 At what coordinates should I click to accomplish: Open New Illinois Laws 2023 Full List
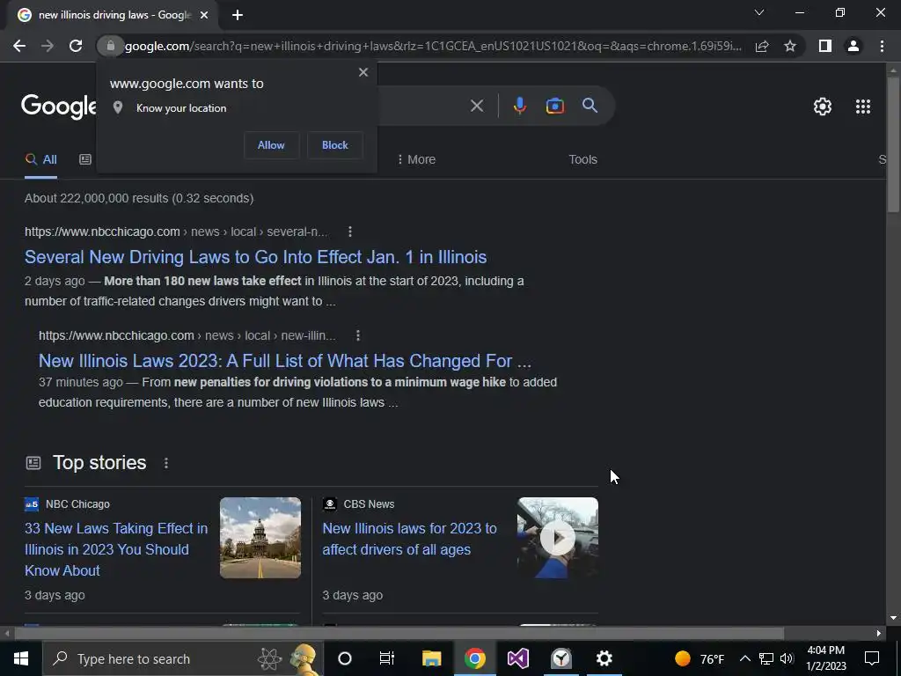(285, 361)
